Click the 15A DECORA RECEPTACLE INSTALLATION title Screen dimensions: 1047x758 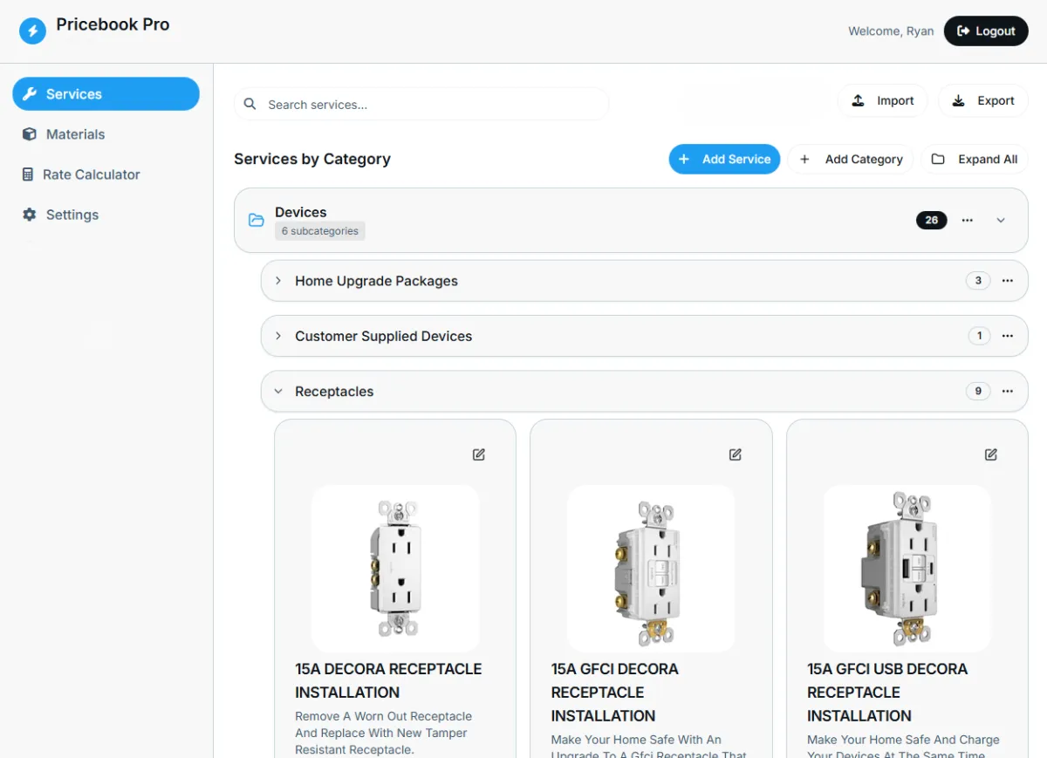388,680
